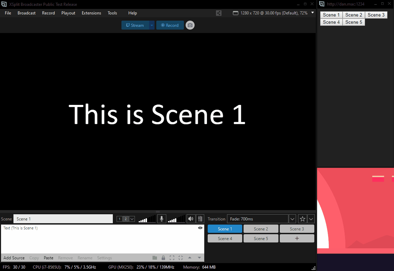
Task: Start streaming with the Stream button
Action: click(135, 25)
